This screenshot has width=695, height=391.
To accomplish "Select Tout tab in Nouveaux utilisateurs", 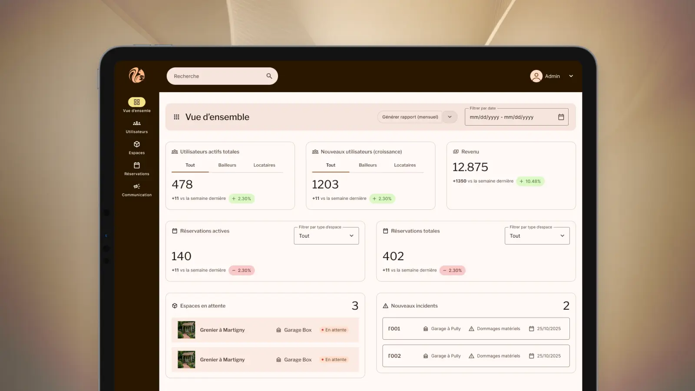I will pyautogui.click(x=331, y=165).
